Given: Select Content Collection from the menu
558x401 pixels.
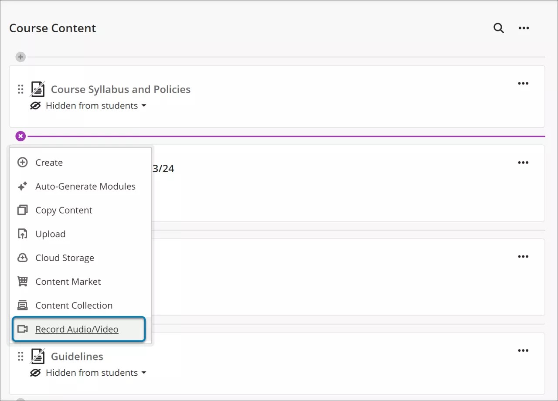Looking at the screenshot, I should point(74,305).
